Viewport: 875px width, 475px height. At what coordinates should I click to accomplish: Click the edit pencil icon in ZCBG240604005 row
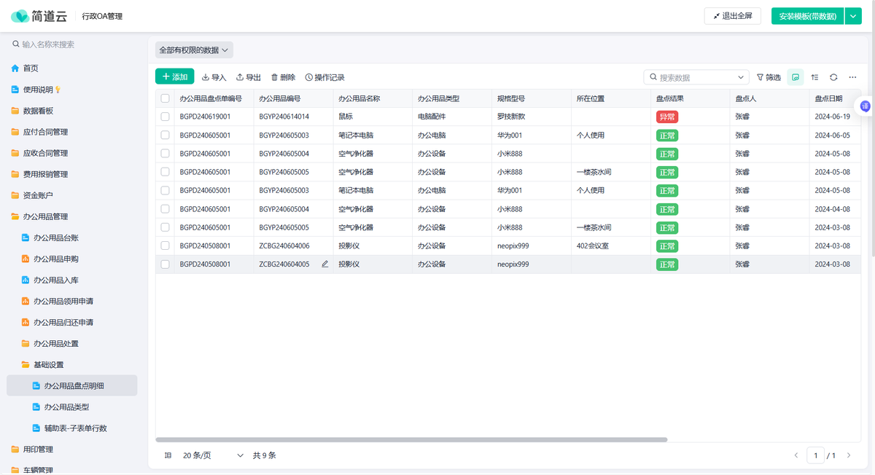325,264
